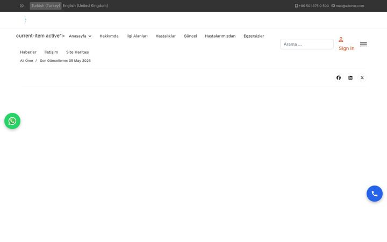Go to the İletişim page
The height and width of the screenshot is (242, 387).
[x=51, y=52]
